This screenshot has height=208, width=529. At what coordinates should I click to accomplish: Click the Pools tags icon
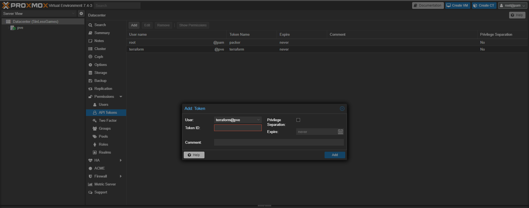95,137
